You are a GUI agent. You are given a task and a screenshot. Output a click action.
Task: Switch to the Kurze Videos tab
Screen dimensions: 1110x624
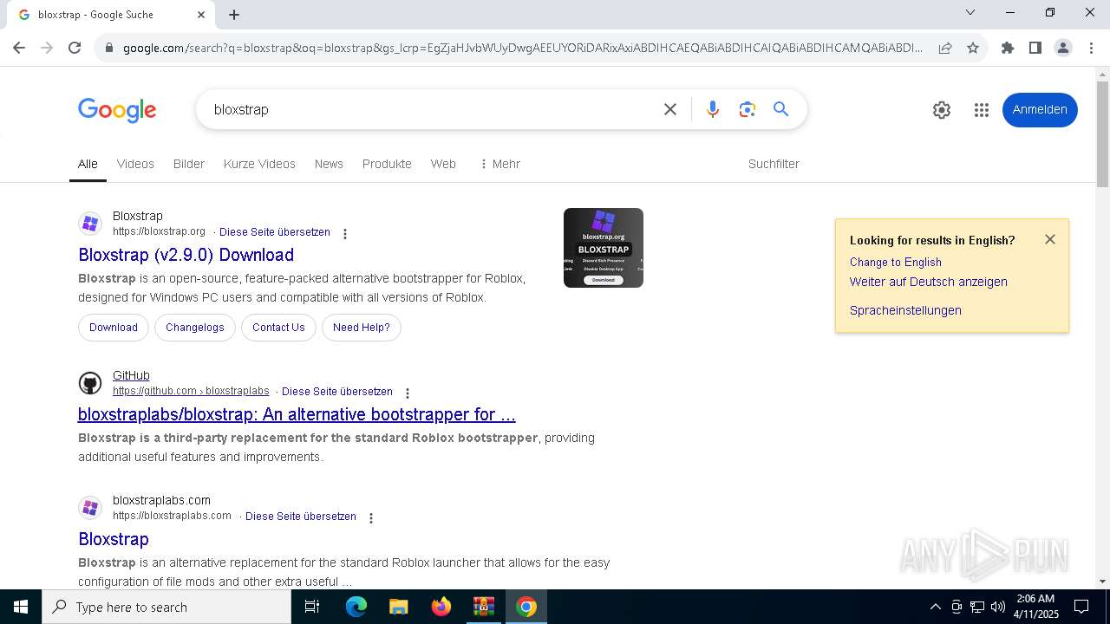point(259,164)
